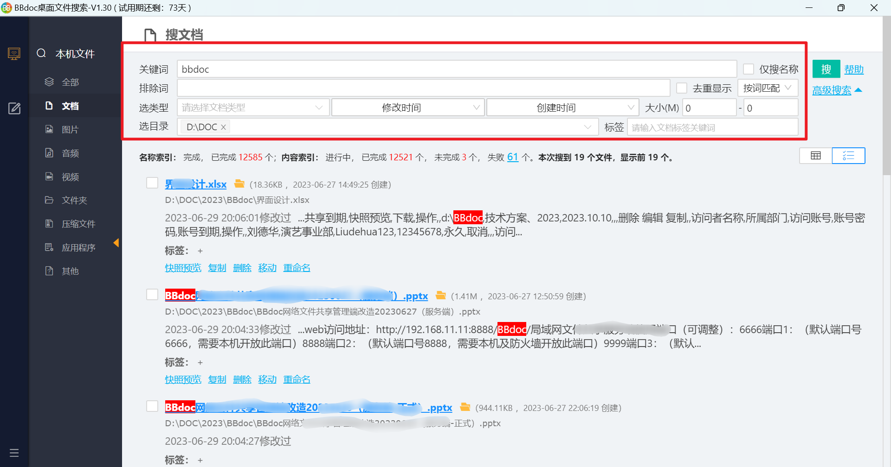Click 重命名 for xlsx result
This screenshot has width=891, height=467.
(x=297, y=268)
